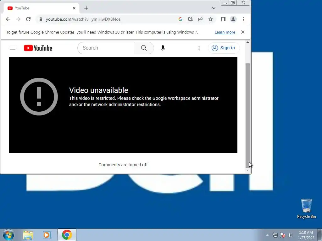Open the taskbar clock and date

click(x=306, y=235)
